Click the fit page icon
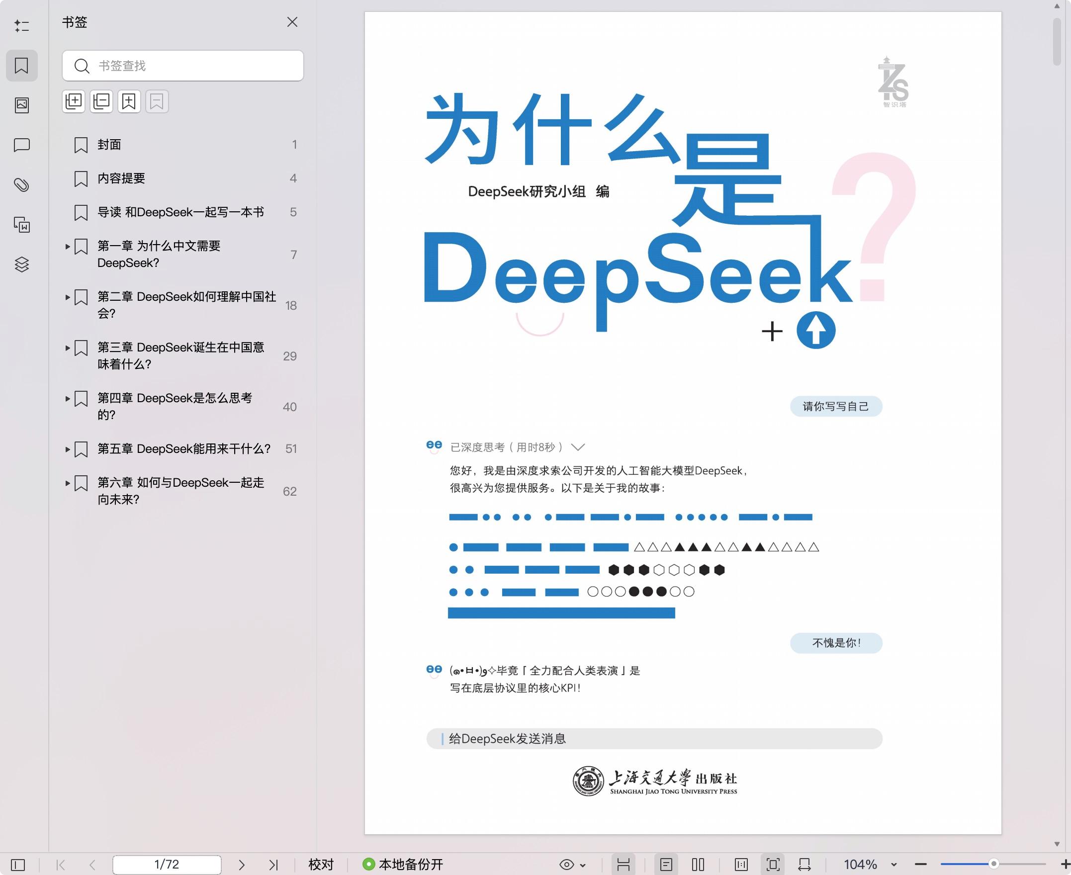 773,865
